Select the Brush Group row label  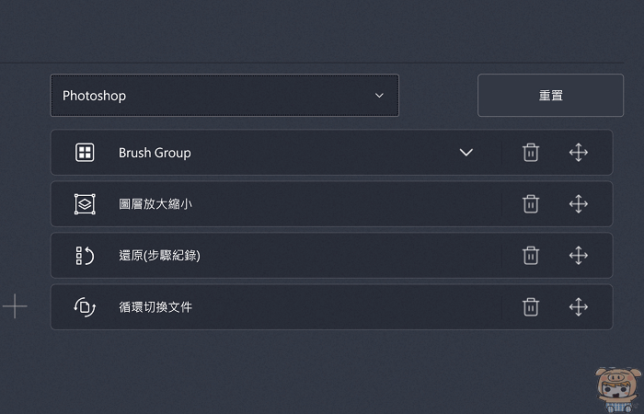click(x=155, y=153)
